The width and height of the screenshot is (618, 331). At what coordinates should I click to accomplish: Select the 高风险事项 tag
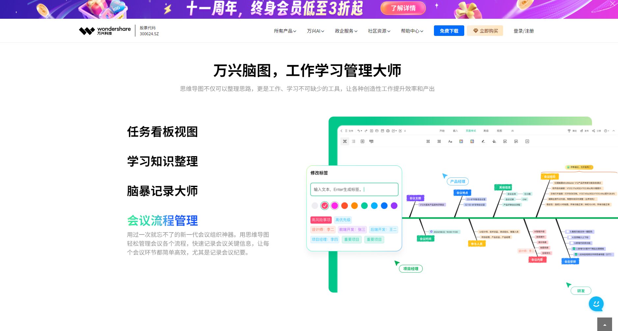[x=321, y=220]
